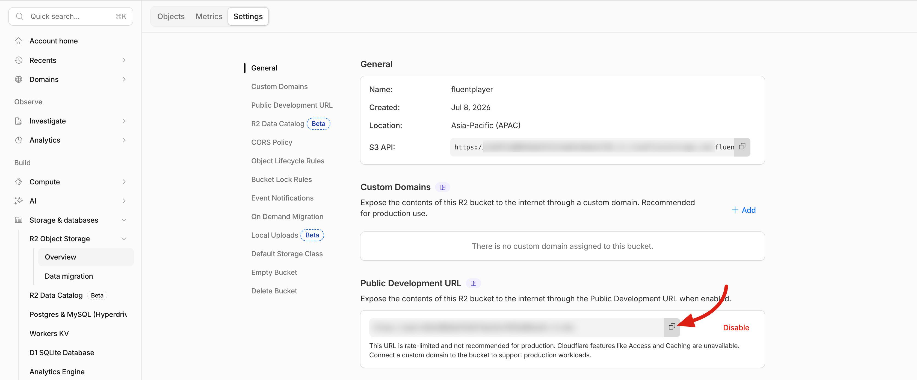
Task: Jump to General settings section
Action: pos(264,68)
